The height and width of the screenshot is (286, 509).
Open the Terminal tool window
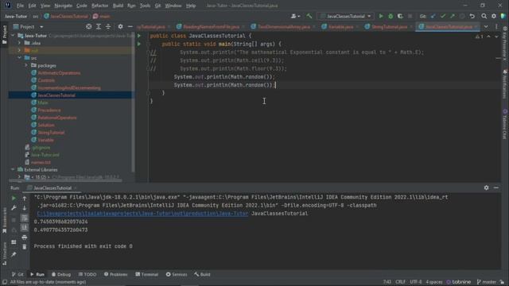(x=146, y=274)
